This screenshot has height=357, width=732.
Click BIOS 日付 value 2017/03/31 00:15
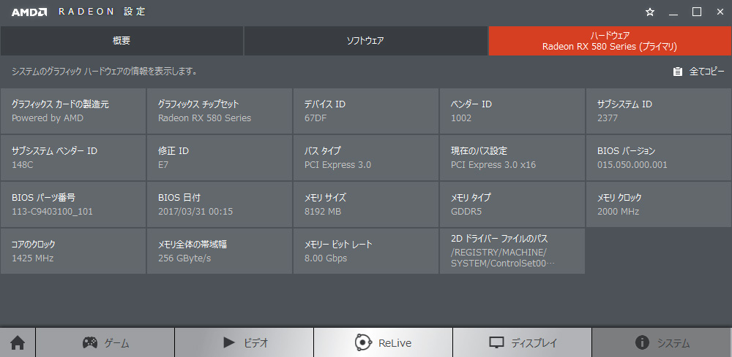[x=195, y=212]
